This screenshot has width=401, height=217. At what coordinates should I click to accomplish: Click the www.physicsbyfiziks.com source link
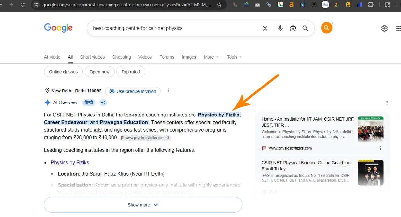tap(290, 148)
